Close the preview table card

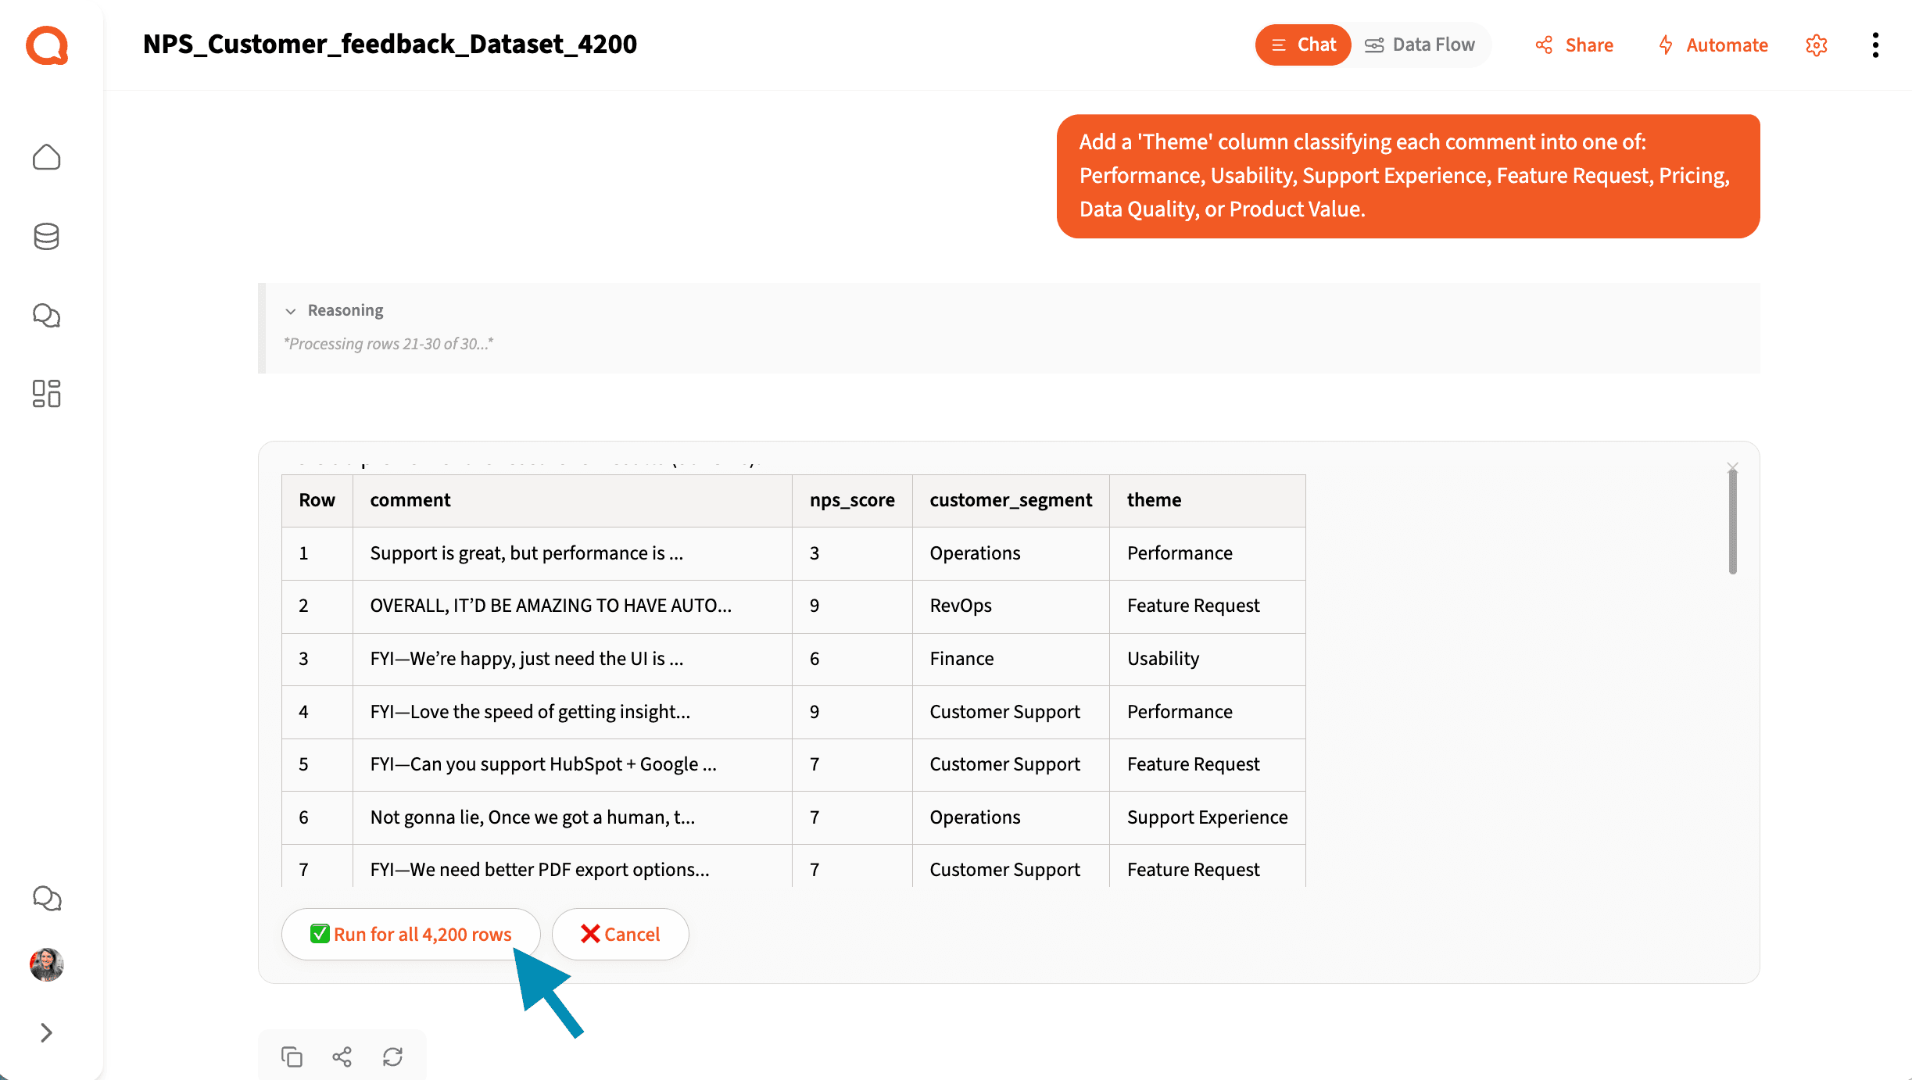(1732, 467)
